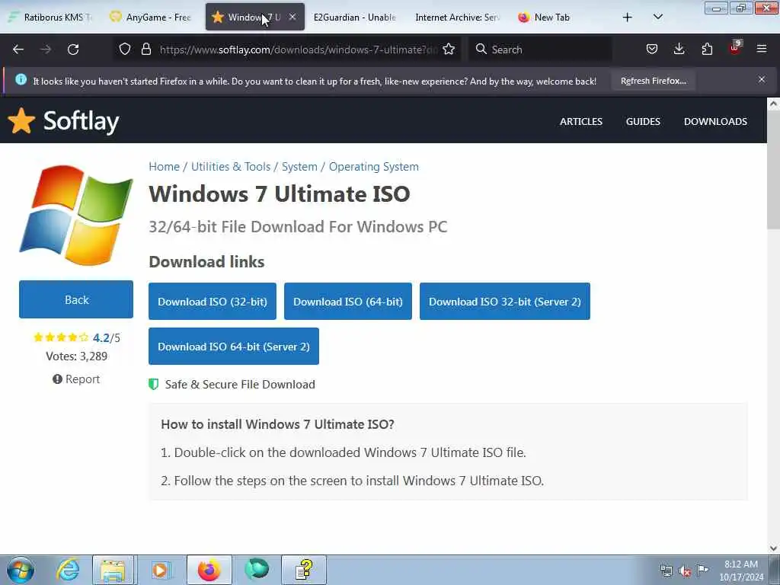This screenshot has width=780, height=585.
Task: Open a new tab with plus button
Action: click(x=628, y=18)
